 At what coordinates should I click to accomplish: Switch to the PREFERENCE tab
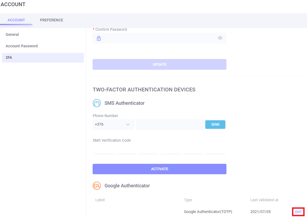tap(51, 20)
